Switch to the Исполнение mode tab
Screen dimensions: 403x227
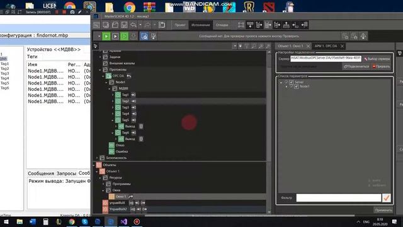point(201,25)
